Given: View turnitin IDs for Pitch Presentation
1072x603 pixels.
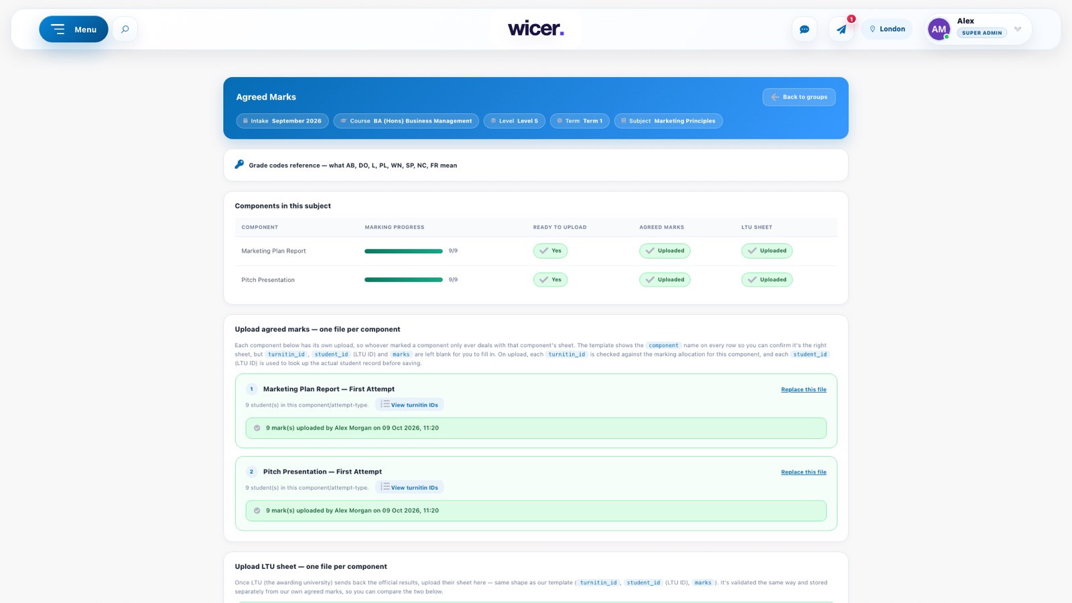Looking at the screenshot, I should click(x=409, y=488).
